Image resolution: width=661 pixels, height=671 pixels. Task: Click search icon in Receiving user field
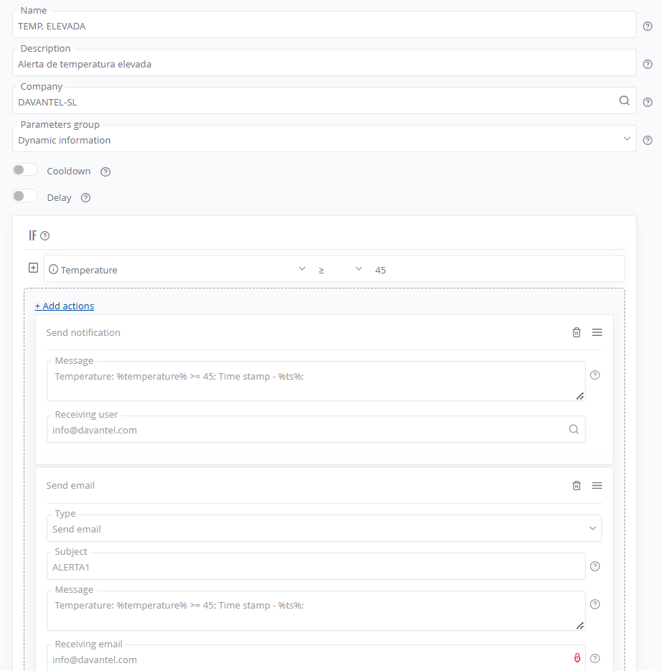(573, 429)
